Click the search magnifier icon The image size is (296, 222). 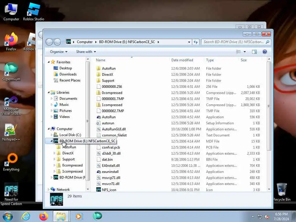click(267, 42)
